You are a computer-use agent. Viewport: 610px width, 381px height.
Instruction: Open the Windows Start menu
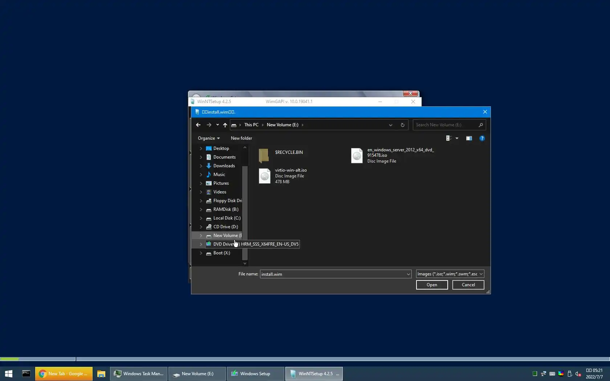[x=9, y=374]
